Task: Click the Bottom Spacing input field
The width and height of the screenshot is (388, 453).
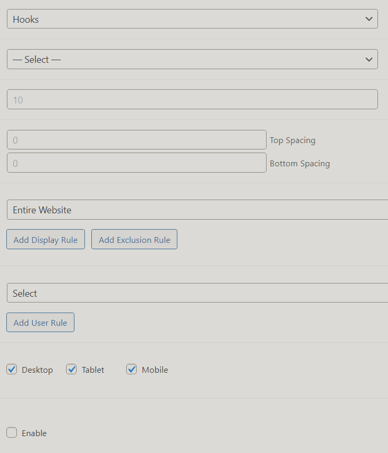Action: point(136,163)
